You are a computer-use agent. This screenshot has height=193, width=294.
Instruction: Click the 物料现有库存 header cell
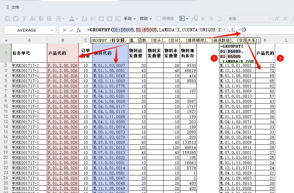pos(188,53)
